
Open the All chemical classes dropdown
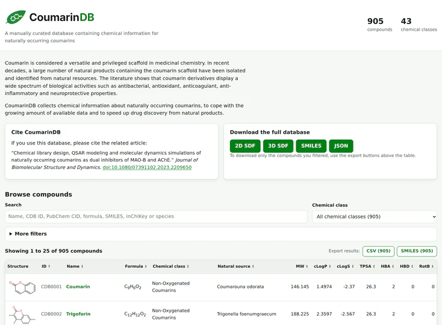coord(375,217)
